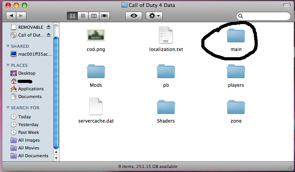The width and height of the screenshot is (295, 172).
Task: Click the sidebar scroll up arrow
Action: click(56, 152)
